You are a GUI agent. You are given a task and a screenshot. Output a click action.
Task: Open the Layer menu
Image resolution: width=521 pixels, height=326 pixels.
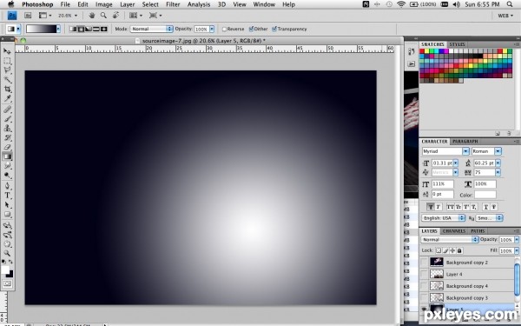[128, 4]
